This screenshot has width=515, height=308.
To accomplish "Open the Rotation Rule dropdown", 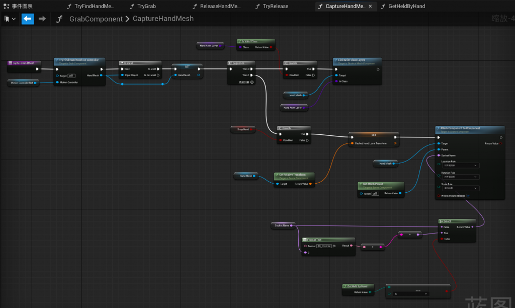I will (460, 177).
